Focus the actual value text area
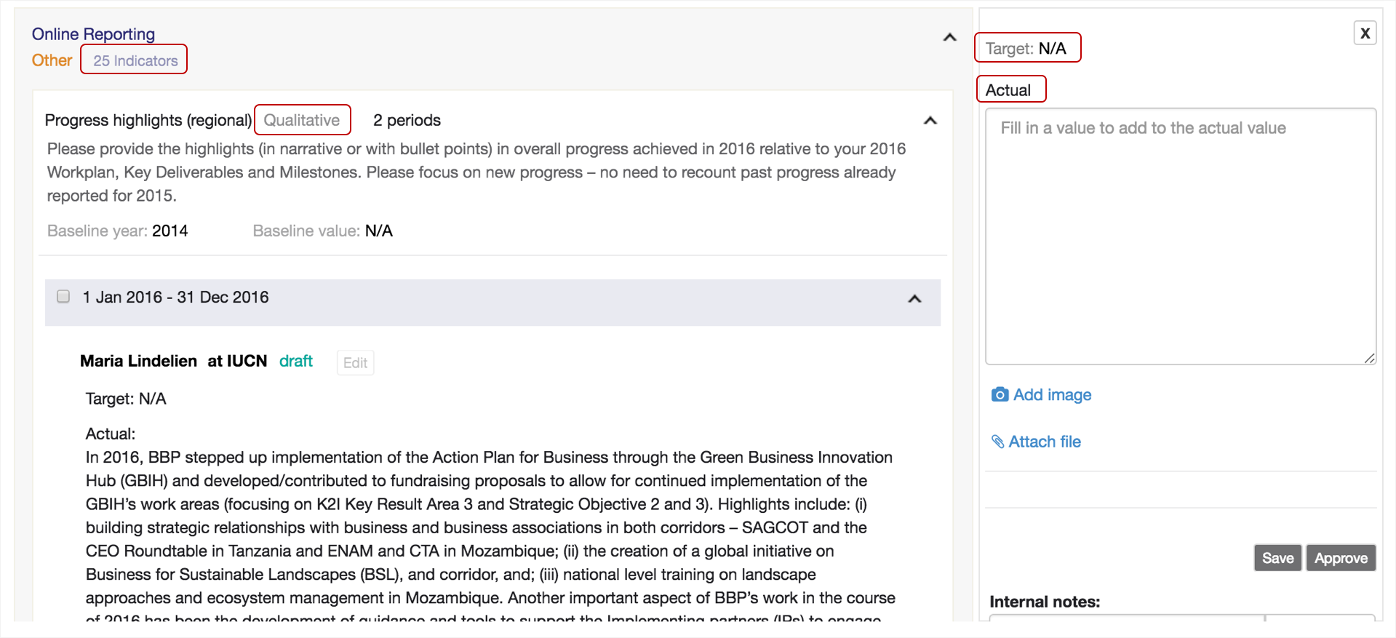 1180,236
